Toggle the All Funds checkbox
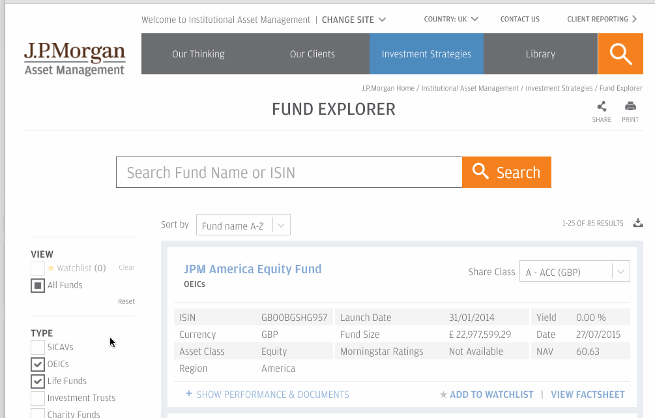 [38, 286]
